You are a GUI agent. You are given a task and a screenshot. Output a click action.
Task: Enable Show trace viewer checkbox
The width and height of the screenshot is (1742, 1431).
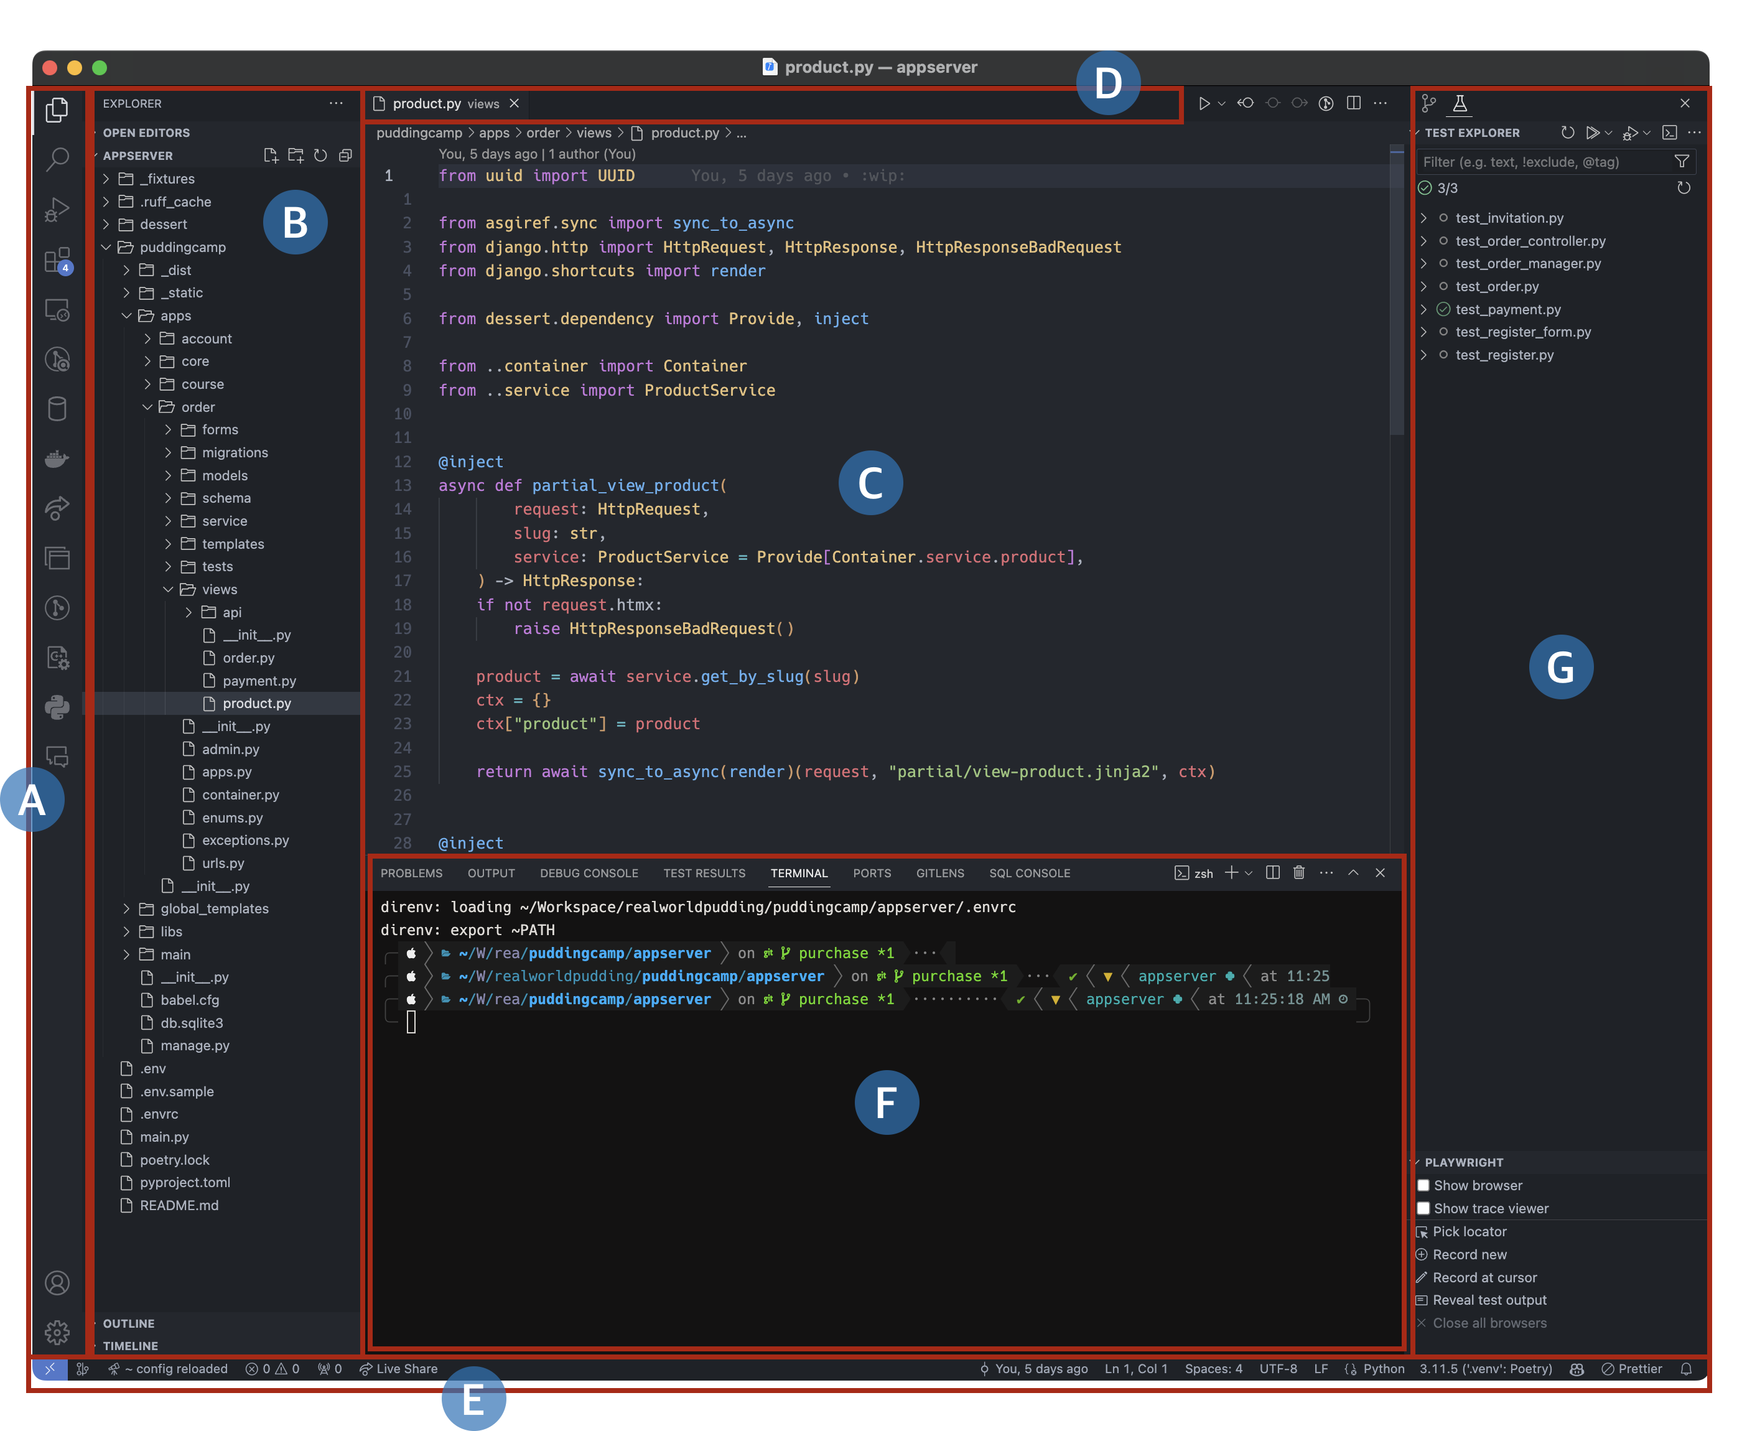(x=1423, y=1208)
